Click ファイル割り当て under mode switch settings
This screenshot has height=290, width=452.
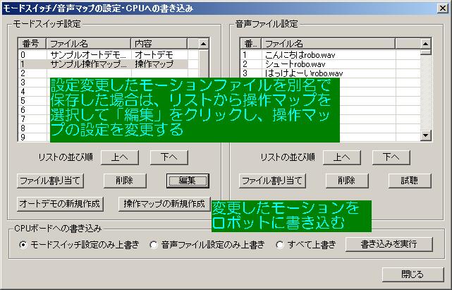pyautogui.click(x=50, y=181)
